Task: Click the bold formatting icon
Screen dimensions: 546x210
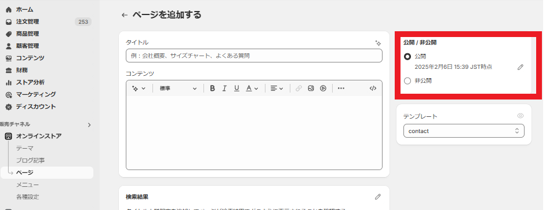Action: click(x=212, y=89)
